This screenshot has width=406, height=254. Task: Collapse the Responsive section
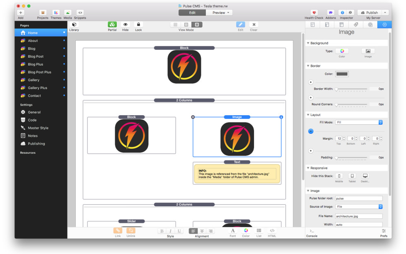pyautogui.click(x=308, y=168)
